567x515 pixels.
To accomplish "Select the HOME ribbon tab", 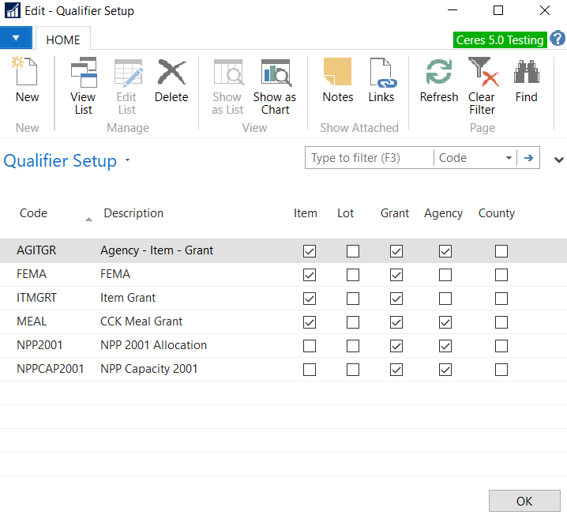I will 63,39.
